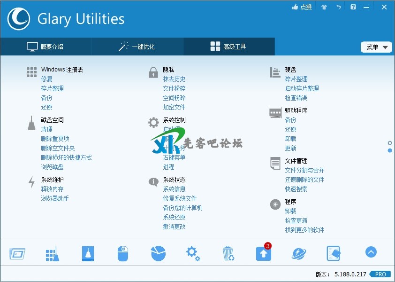
Task: Click the registry grid-and-broom icon in bottom toolbar
Action: point(52,254)
